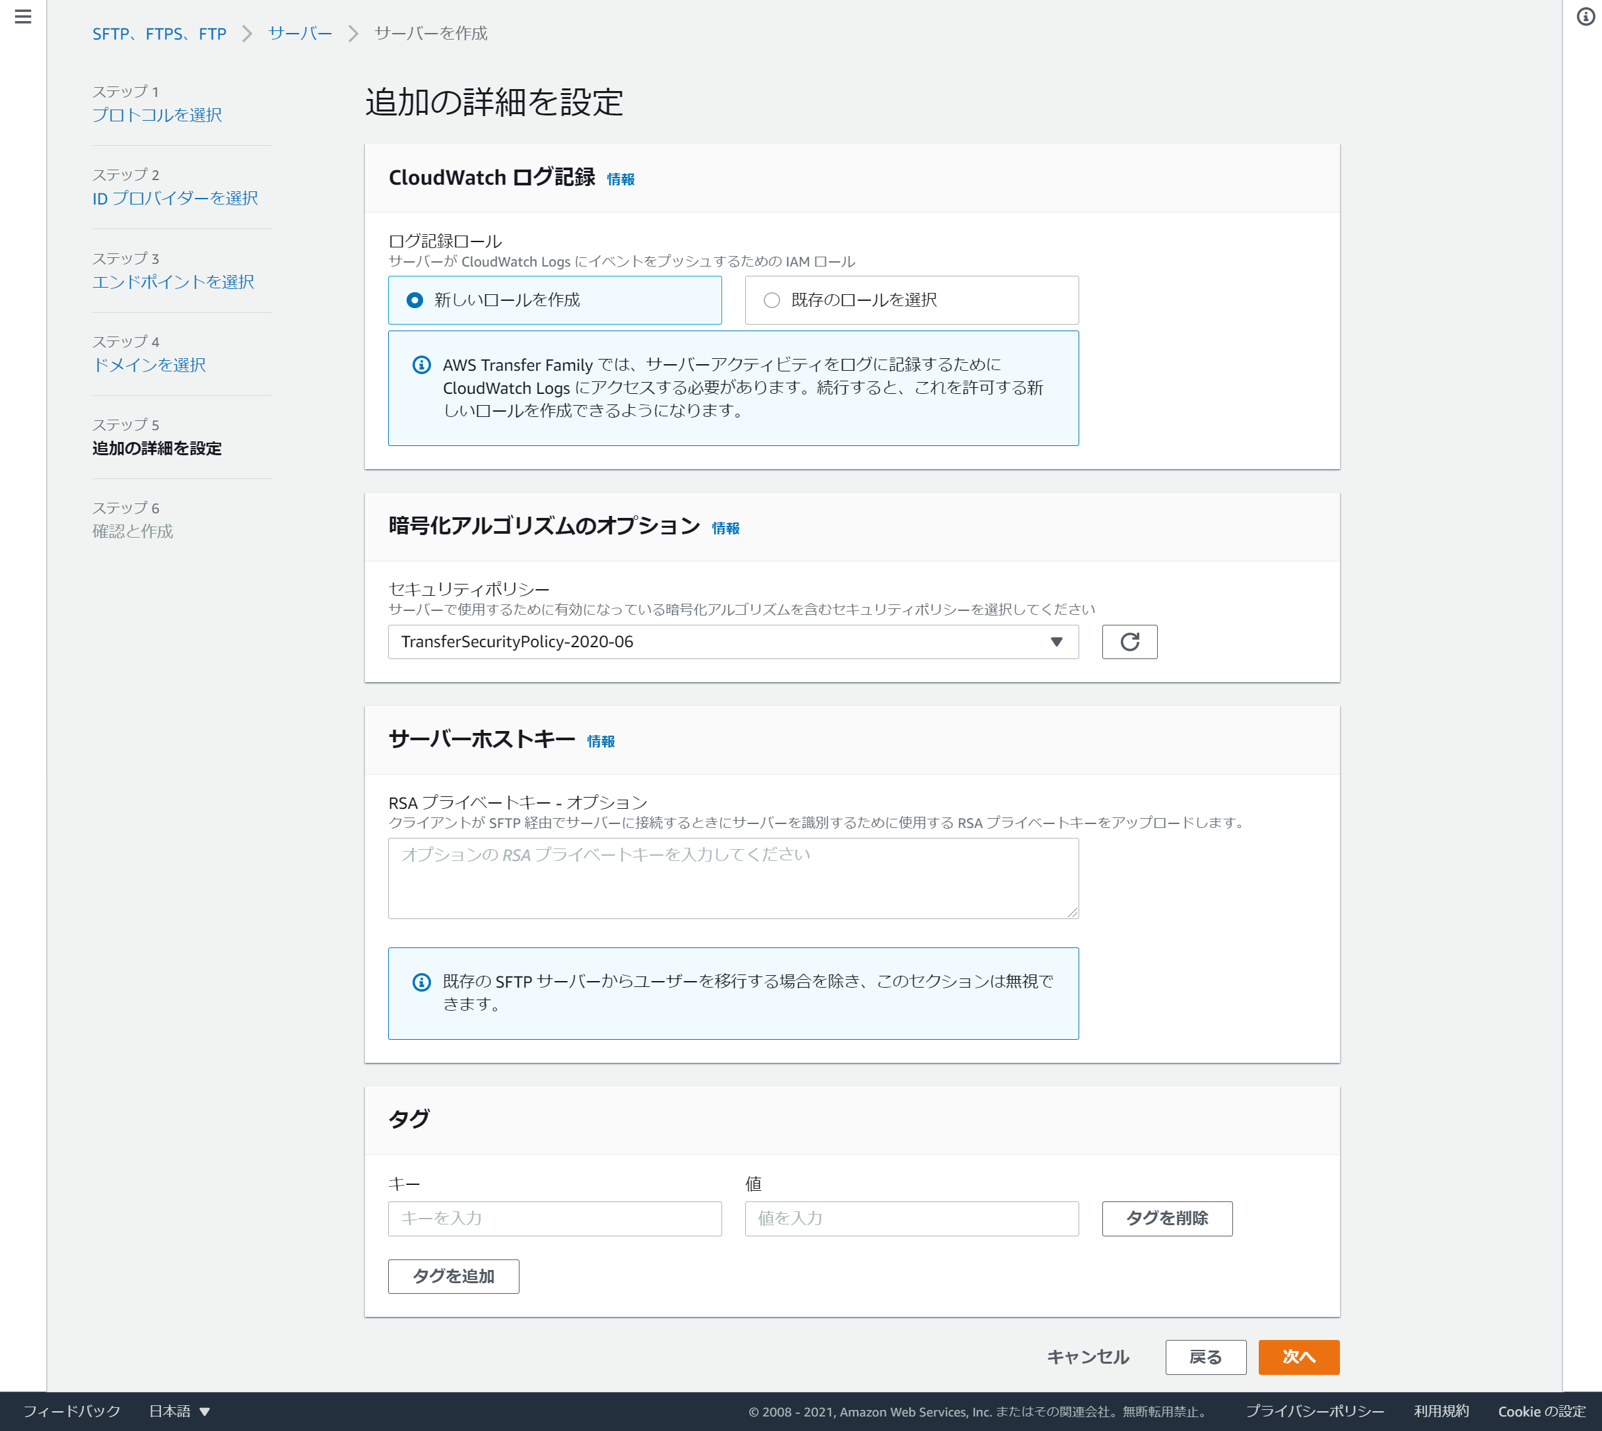Refresh the security policy list
Image resolution: width=1602 pixels, height=1431 pixels.
tap(1129, 641)
